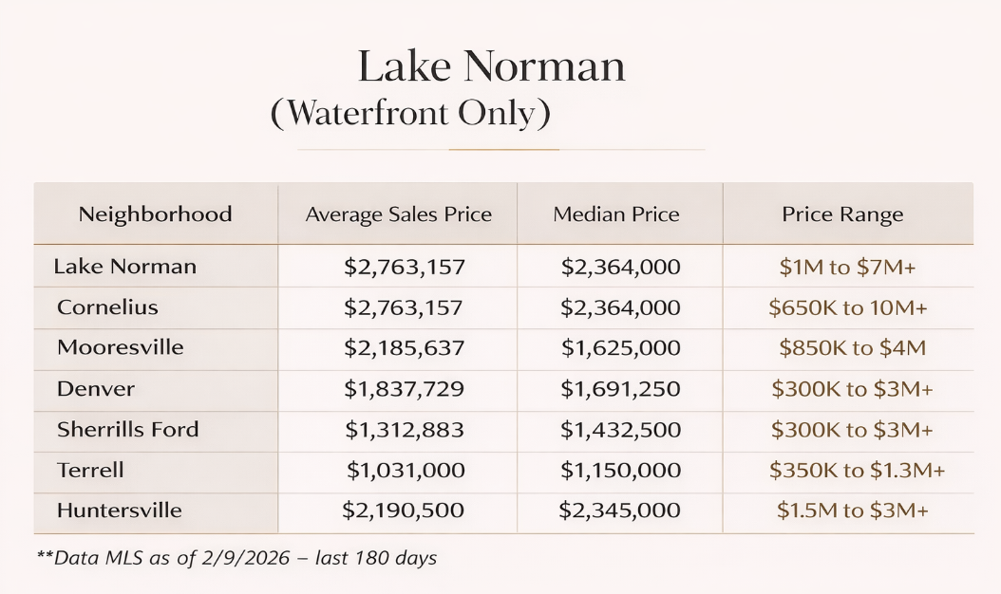The height and width of the screenshot is (594, 1001).
Task: Select the Mooresville row name
Action: pos(121,347)
